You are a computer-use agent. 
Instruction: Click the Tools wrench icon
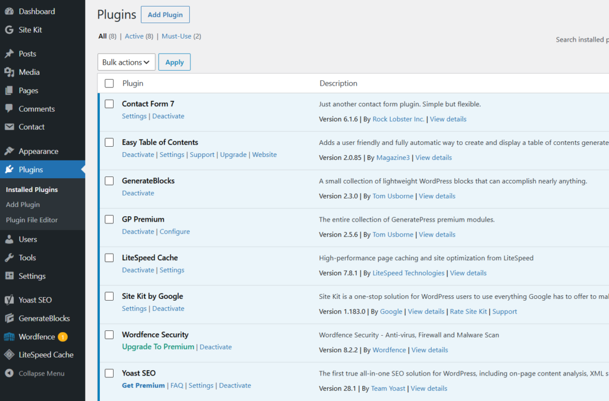click(10, 257)
